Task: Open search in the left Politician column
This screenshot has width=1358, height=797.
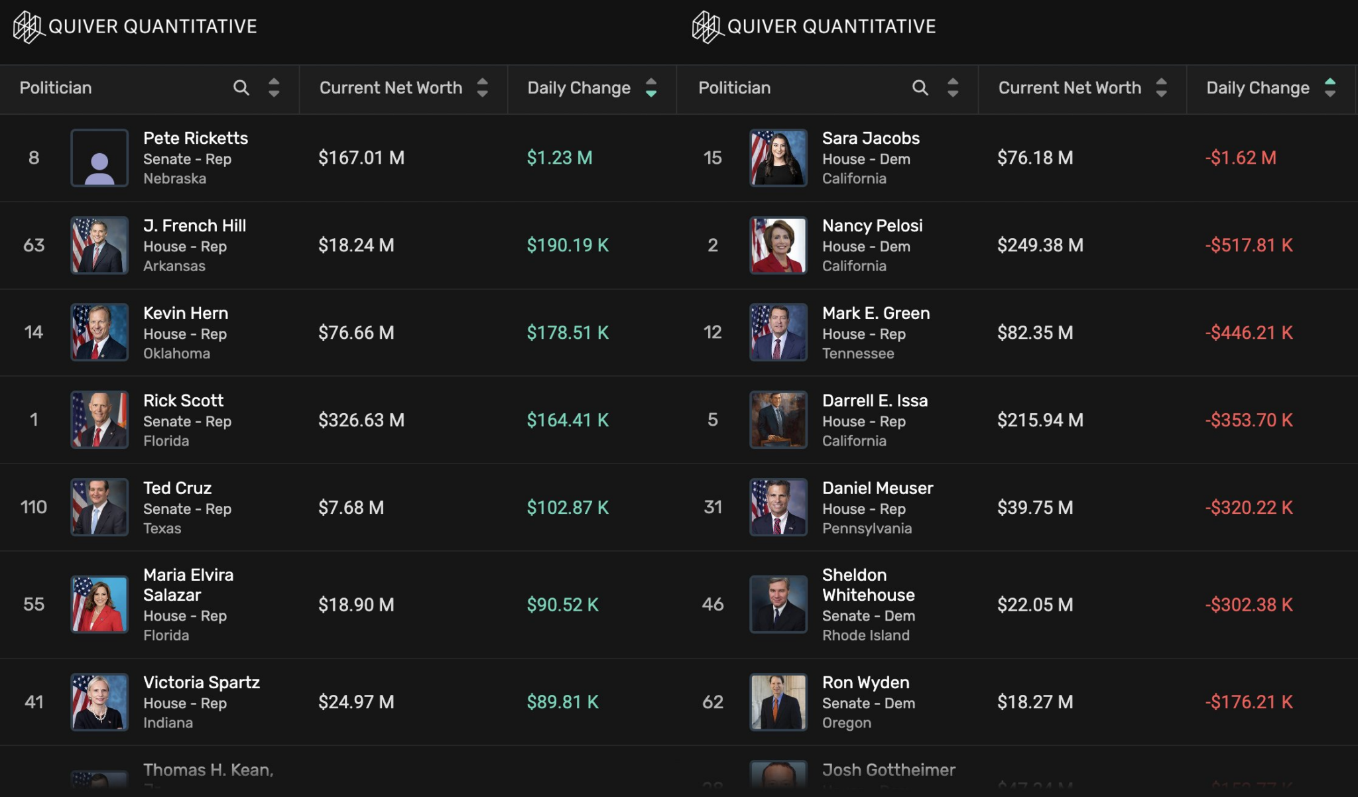Action: 241,88
